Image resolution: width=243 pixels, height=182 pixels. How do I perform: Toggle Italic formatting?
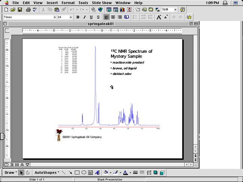85,17
